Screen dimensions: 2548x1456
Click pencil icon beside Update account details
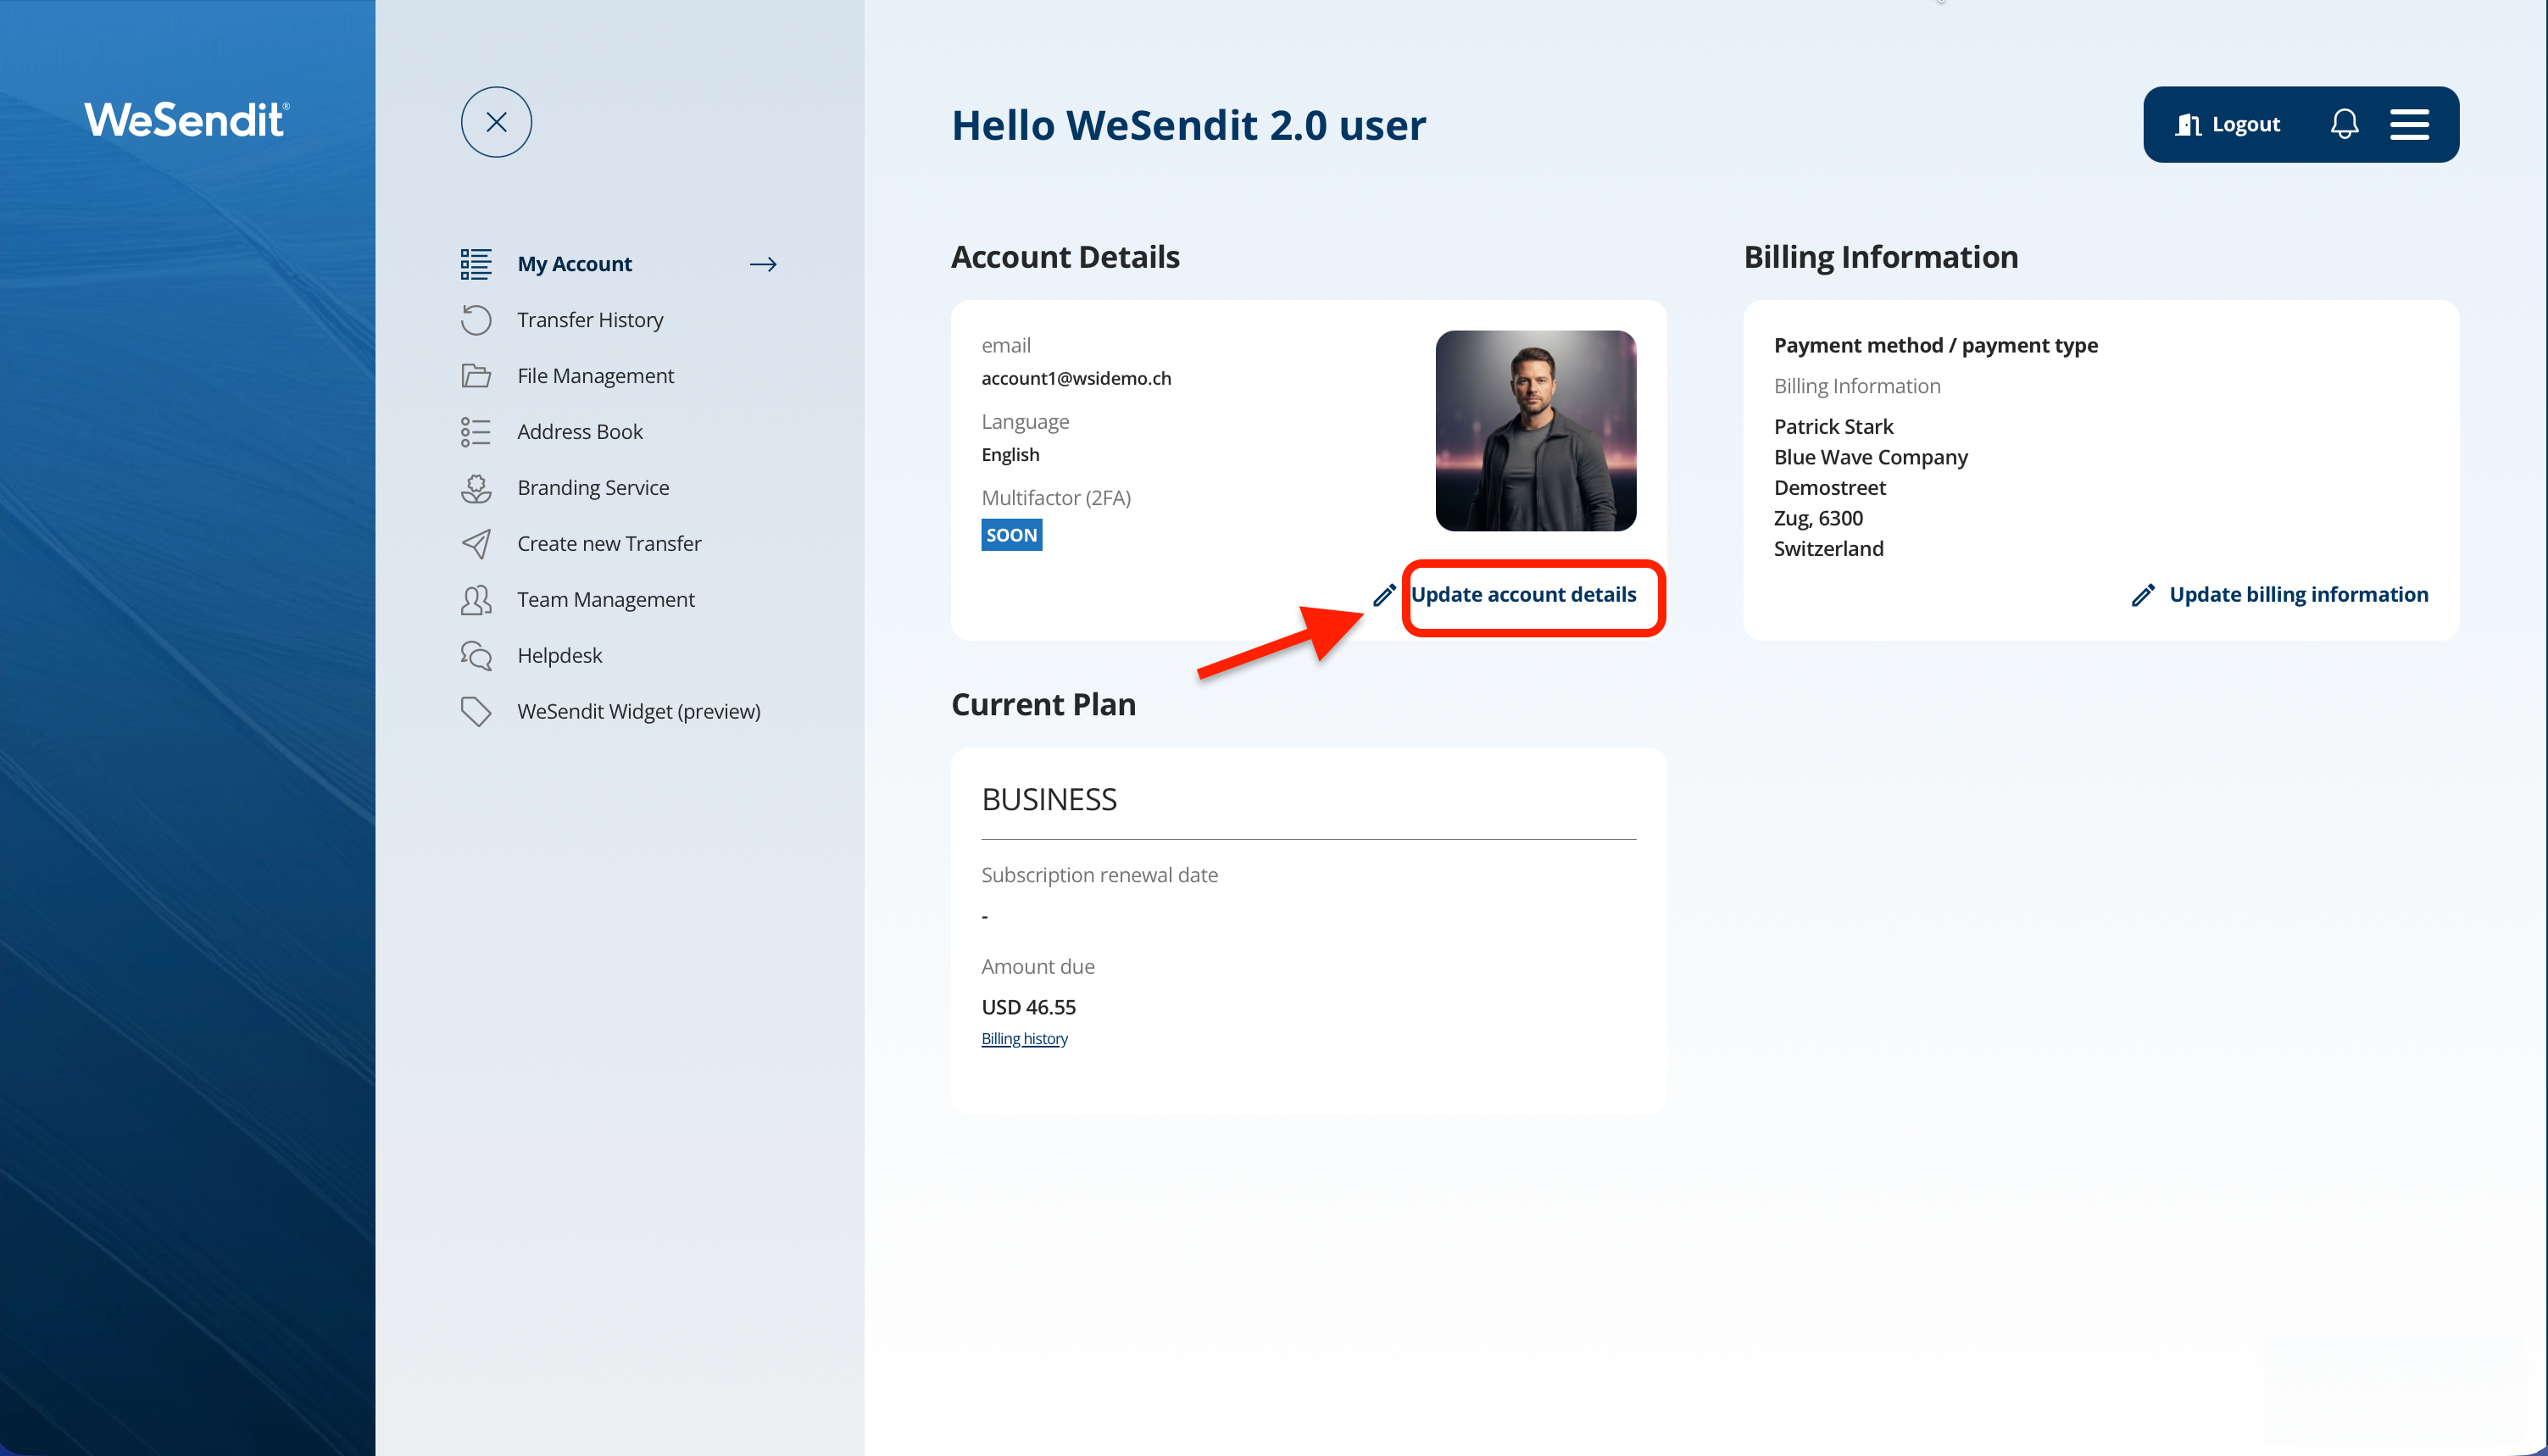pyautogui.click(x=1384, y=595)
